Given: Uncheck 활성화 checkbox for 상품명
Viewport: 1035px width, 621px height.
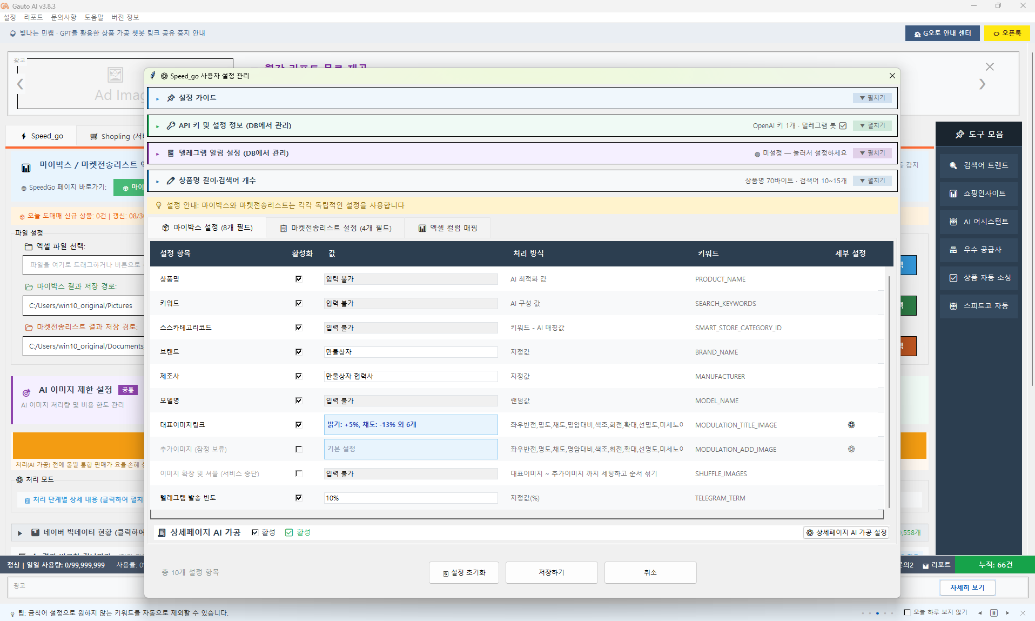Looking at the screenshot, I should [298, 279].
